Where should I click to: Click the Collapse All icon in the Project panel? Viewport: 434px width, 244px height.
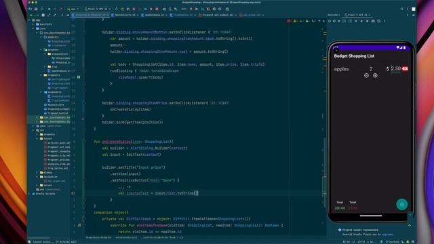click(x=54, y=15)
